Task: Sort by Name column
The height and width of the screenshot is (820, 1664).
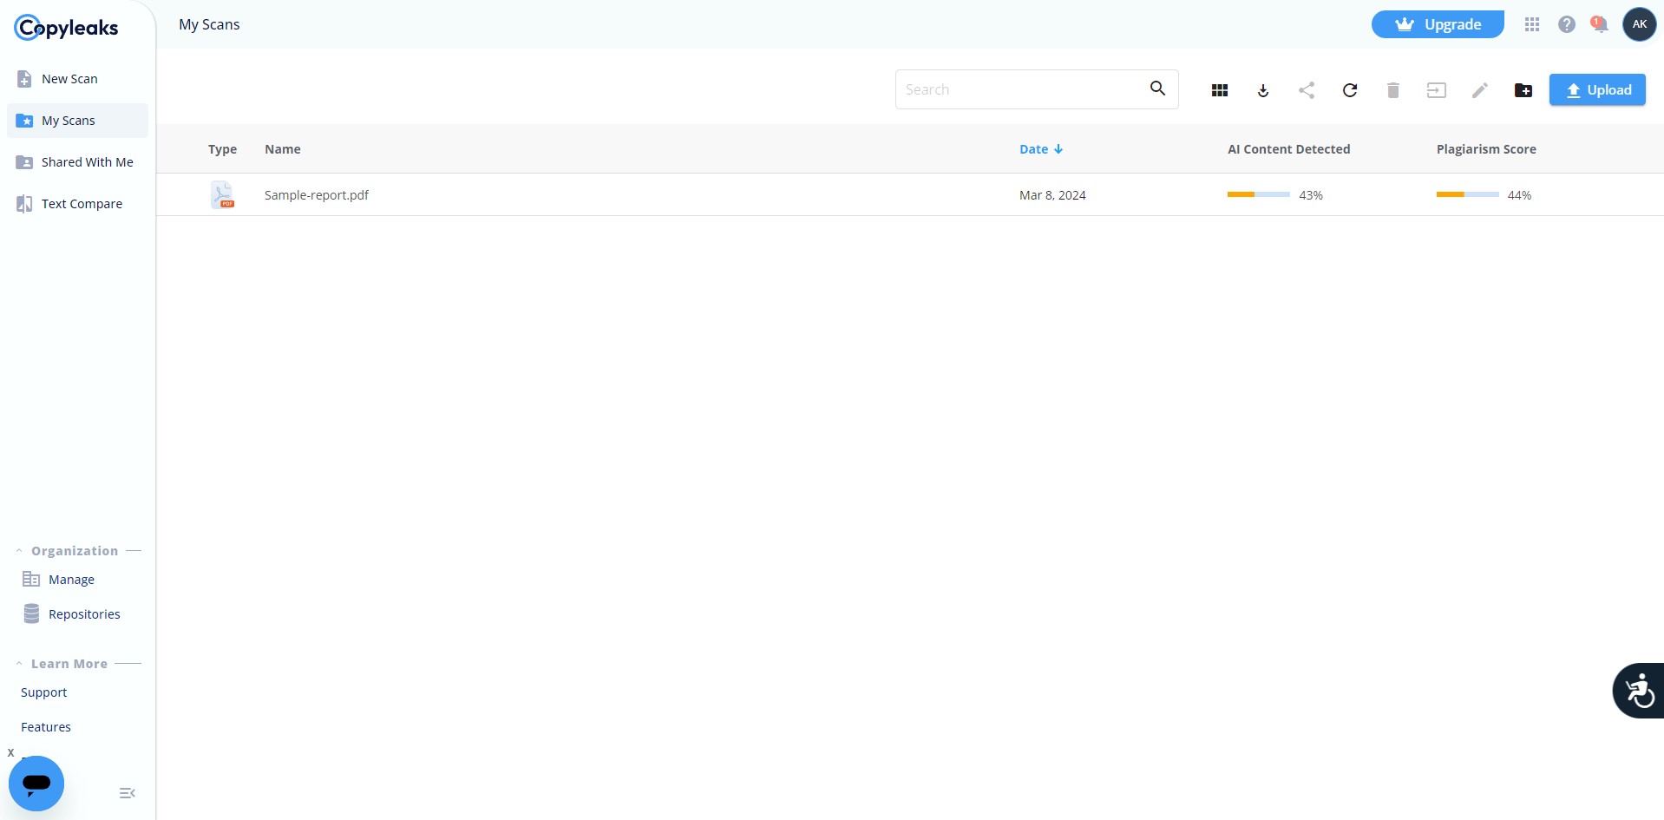Action: pos(283,149)
